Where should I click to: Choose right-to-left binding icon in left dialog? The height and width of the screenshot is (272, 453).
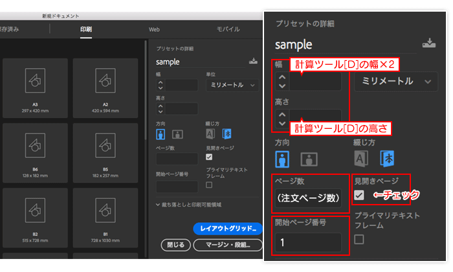(x=226, y=134)
